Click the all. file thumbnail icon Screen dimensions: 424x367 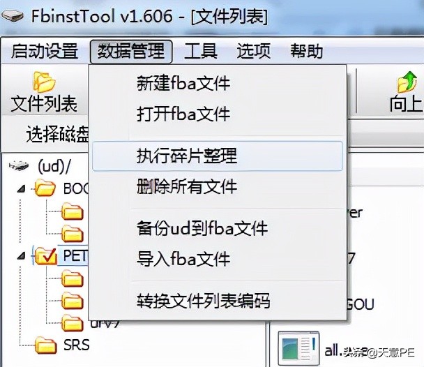(x=298, y=349)
